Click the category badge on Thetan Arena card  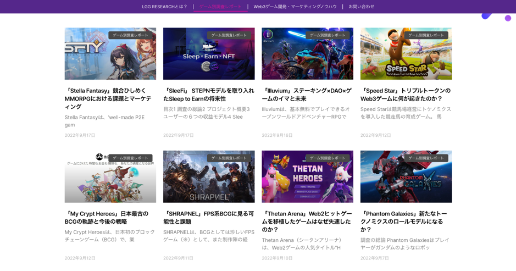328,158
